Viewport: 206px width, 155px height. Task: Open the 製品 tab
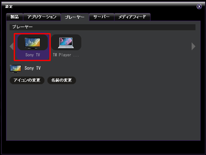click(15, 17)
